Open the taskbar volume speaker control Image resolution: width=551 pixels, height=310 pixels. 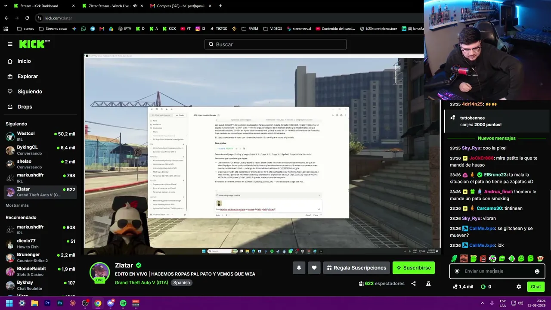click(x=521, y=303)
